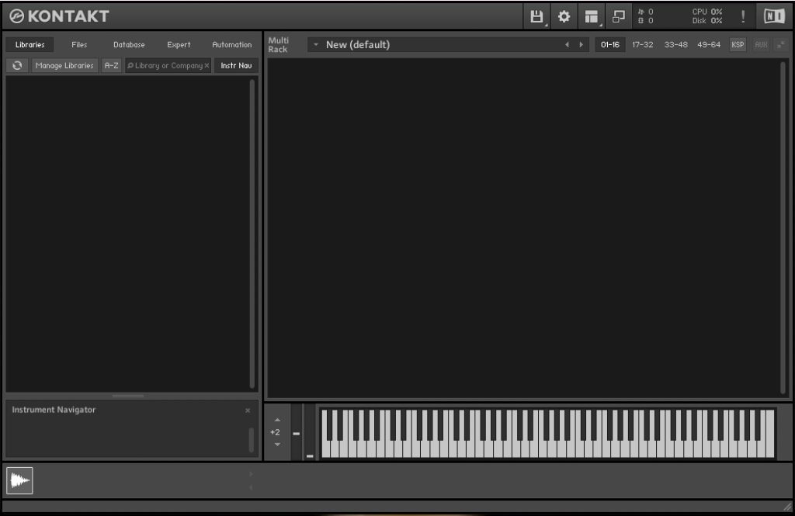Click the modulation wheel strip
Screen dimensions: 795x516
coord(310,432)
